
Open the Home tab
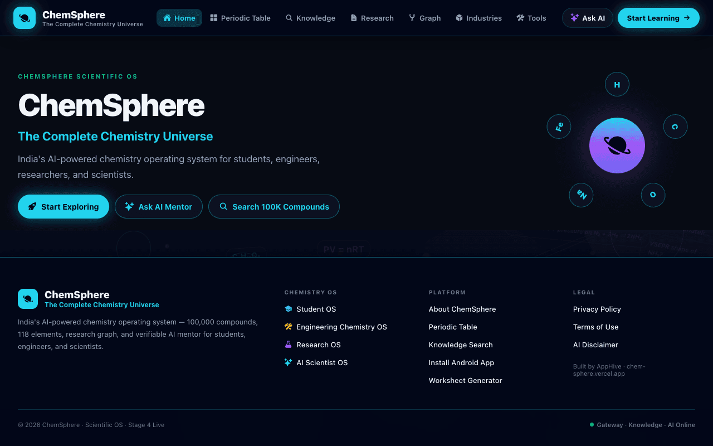coord(179,18)
